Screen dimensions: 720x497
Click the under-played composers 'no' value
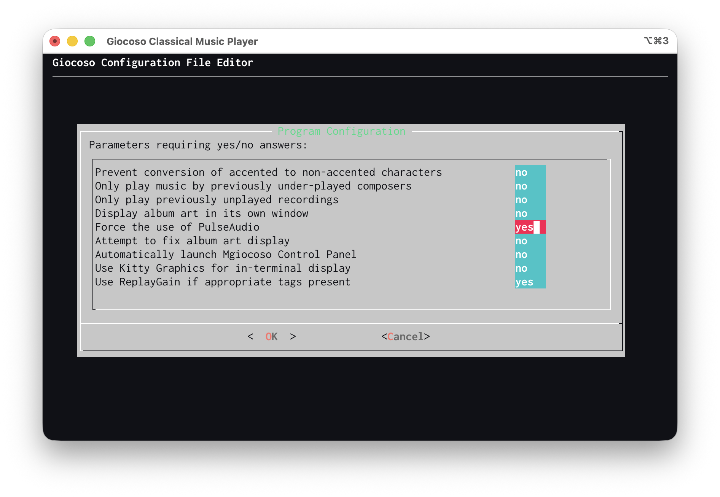pyautogui.click(x=530, y=186)
